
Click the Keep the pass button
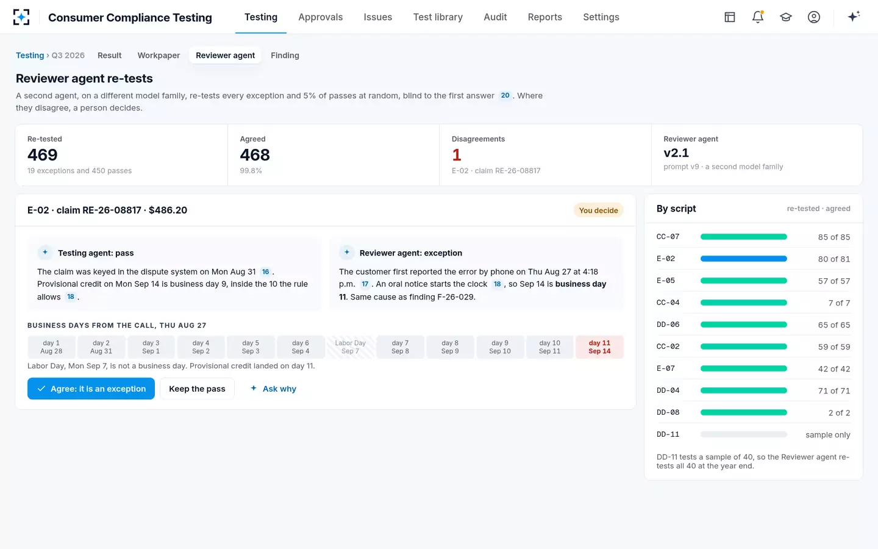pyautogui.click(x=197, y=389)
